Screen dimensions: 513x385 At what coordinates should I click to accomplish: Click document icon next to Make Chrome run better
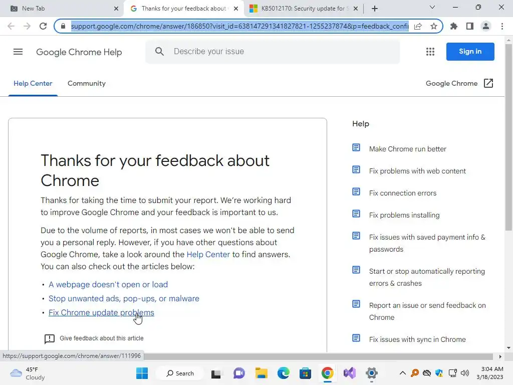356,148
